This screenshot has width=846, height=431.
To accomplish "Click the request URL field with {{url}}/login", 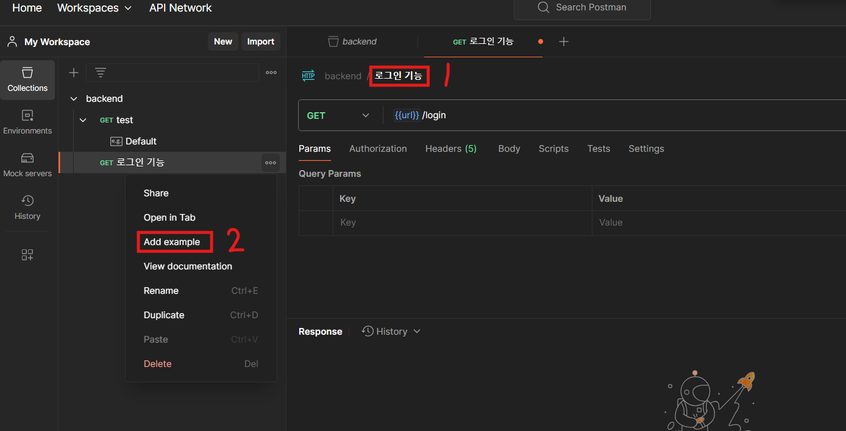I will 614,115.
